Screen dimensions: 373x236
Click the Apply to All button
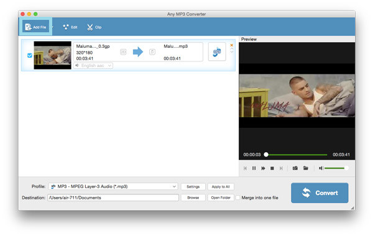[221, 187]
